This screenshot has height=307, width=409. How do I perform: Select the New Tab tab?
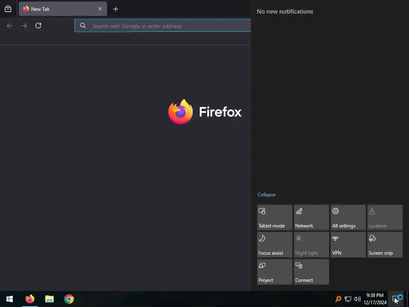point(63,9)
